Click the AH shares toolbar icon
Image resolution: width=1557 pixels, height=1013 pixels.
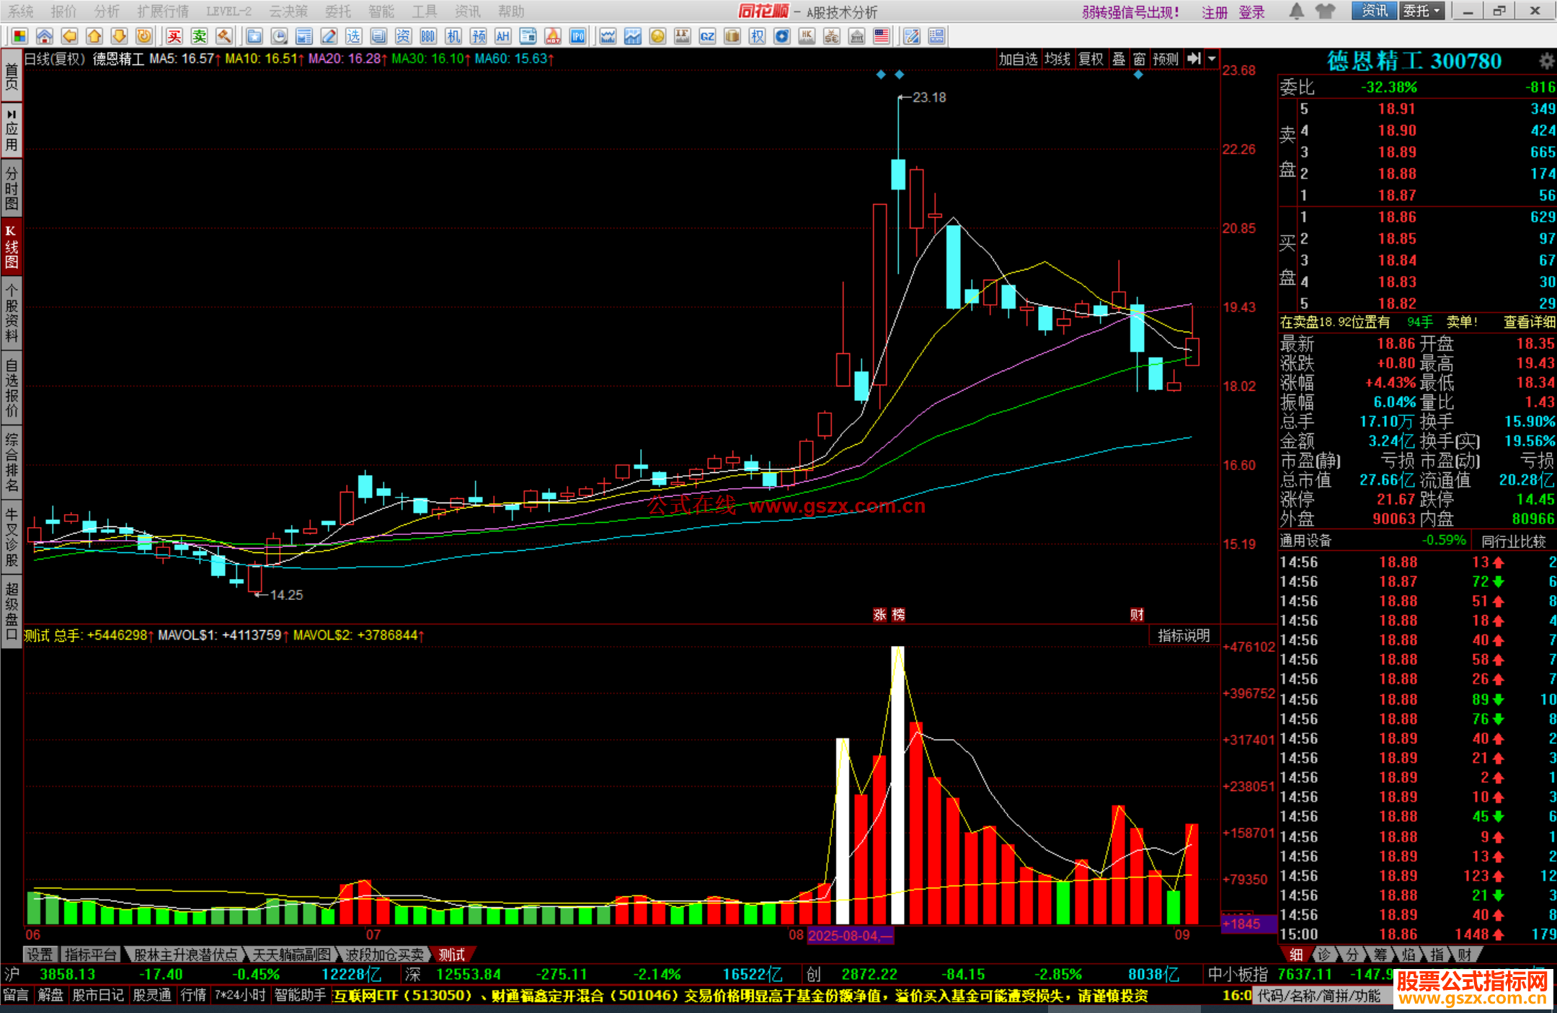pyautogui.click(x=503, y=36)
